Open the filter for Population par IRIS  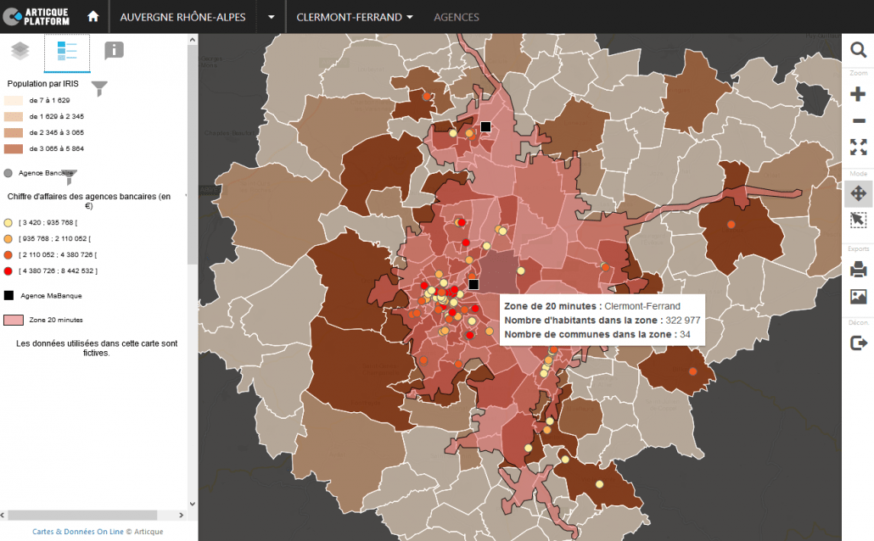[x=100, y=87]
